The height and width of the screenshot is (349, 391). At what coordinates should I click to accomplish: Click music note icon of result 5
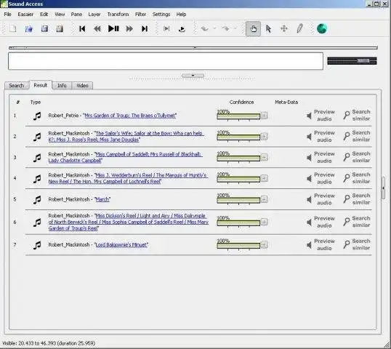pos(37,199)
